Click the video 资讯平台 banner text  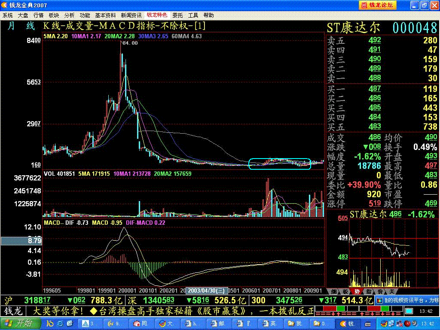click(x=412, y=300)
